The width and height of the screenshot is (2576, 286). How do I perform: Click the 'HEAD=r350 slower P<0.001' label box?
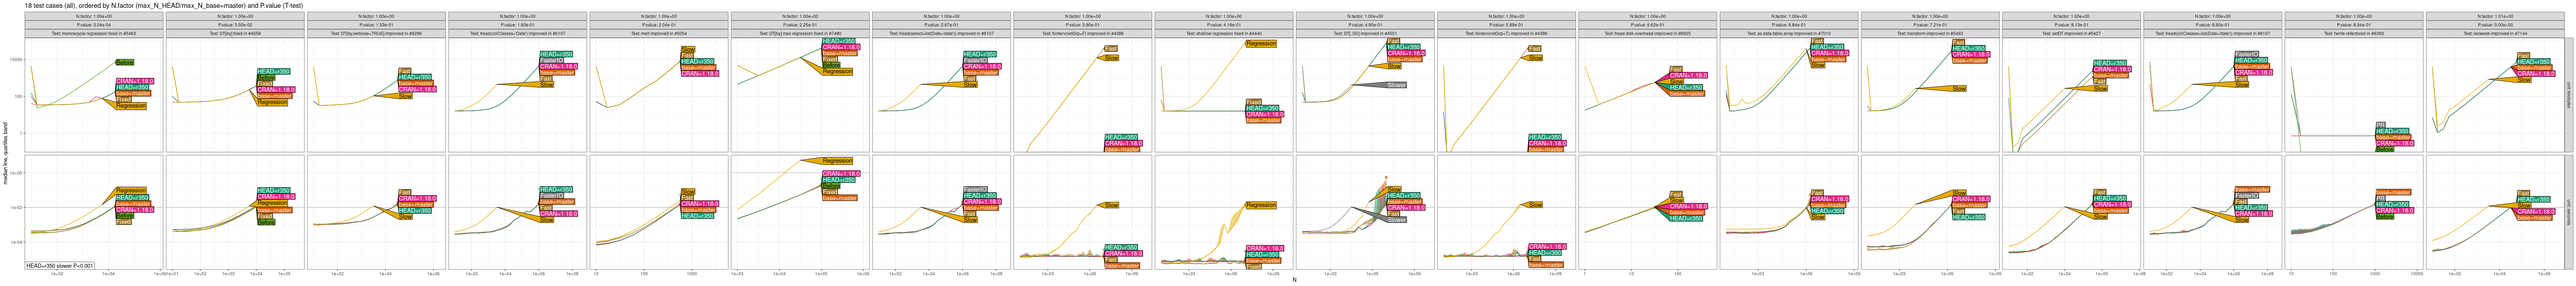[60, 266]
